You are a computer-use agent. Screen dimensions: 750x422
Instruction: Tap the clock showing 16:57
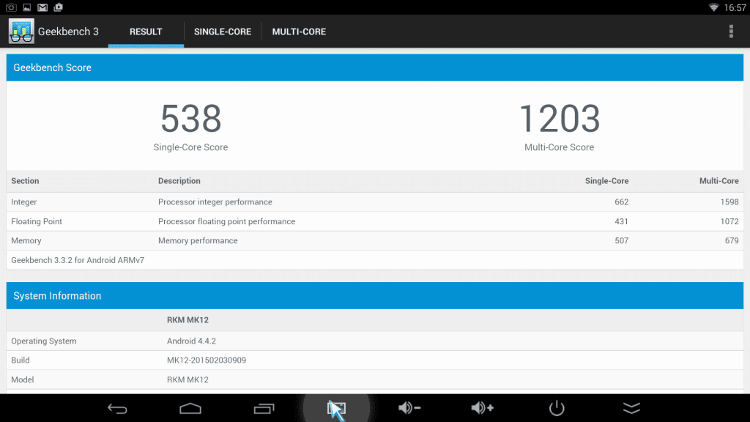(x=735, y=7)
